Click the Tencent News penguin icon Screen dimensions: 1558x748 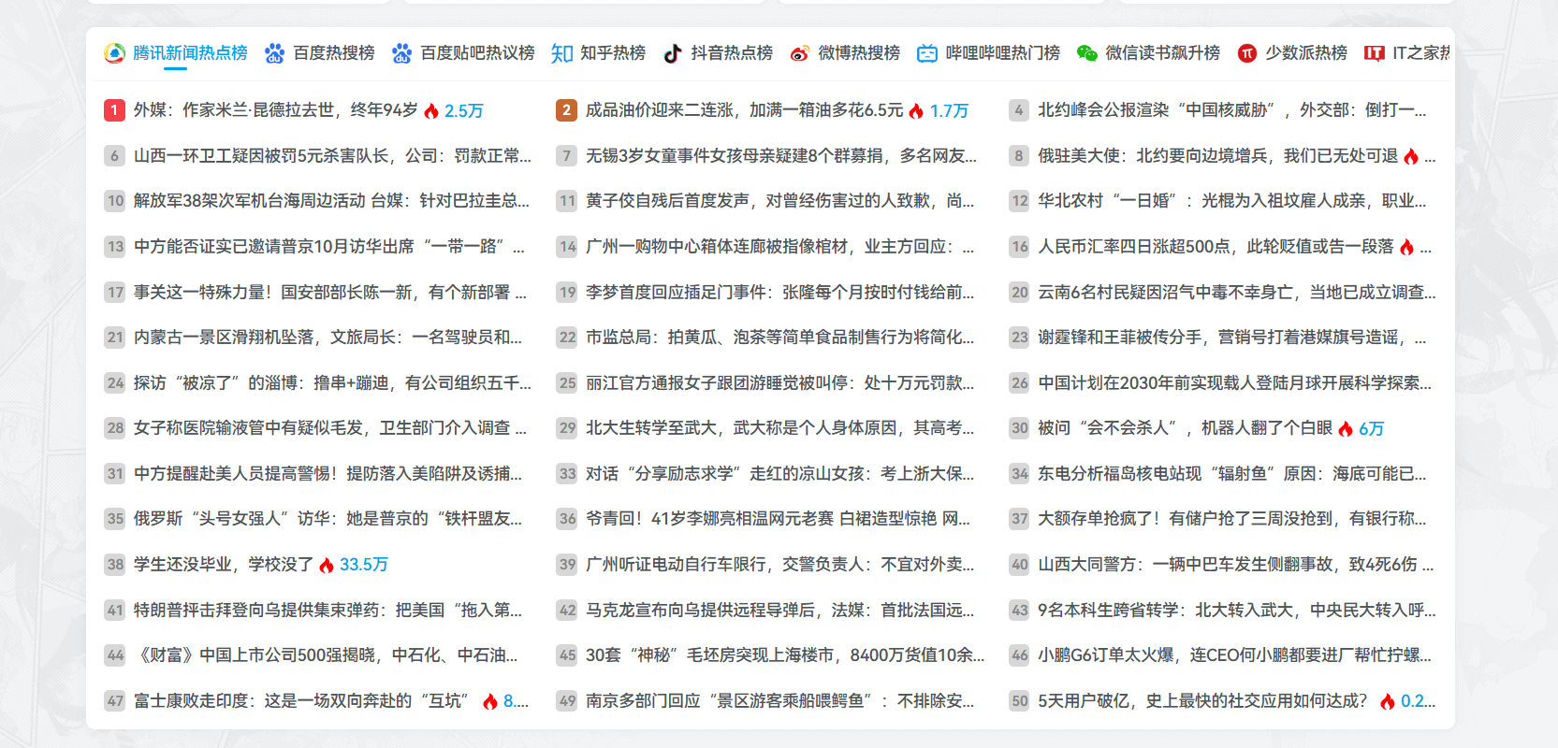pos(114,53)
